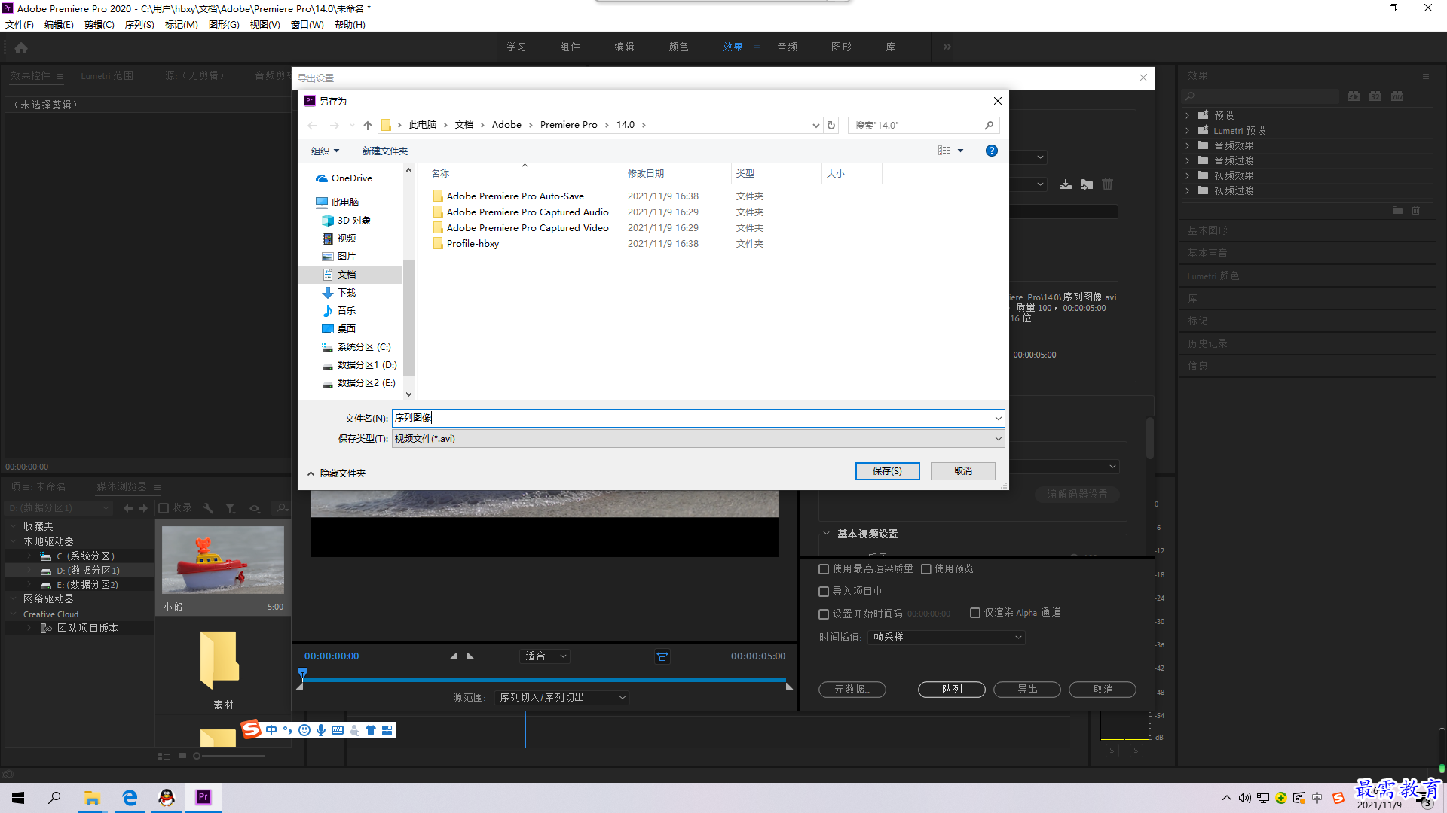Toggle YUV effects filter icon
Viewport: 1447px width, 813px height.
point(1397,96)
